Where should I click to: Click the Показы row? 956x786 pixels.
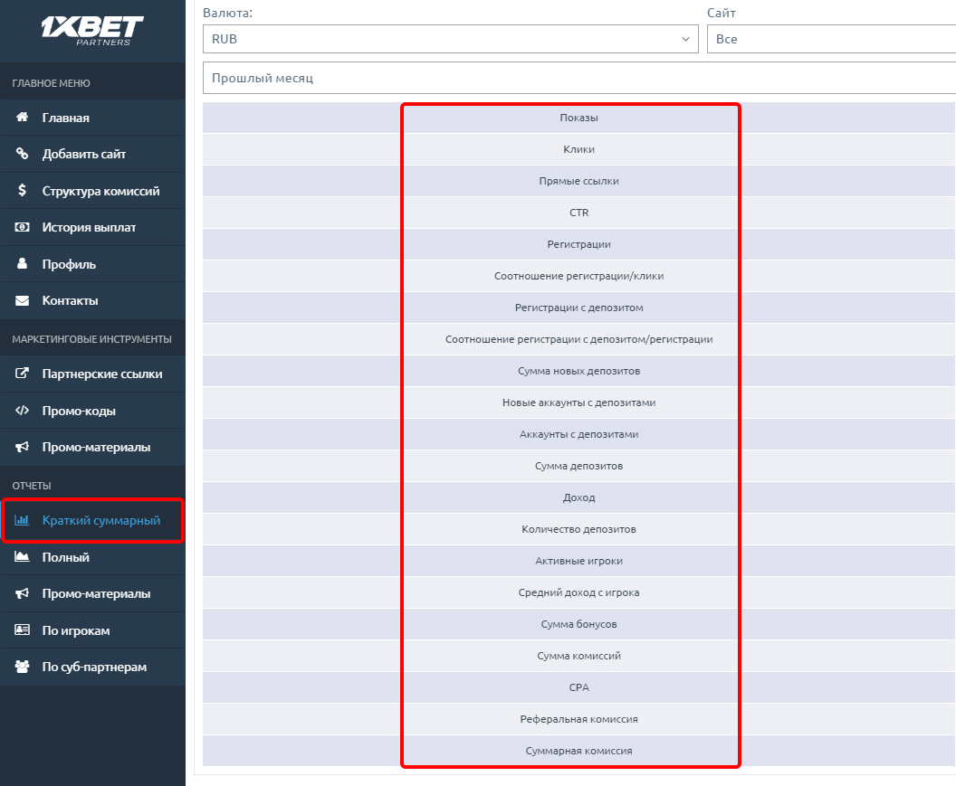coord(579,118)
